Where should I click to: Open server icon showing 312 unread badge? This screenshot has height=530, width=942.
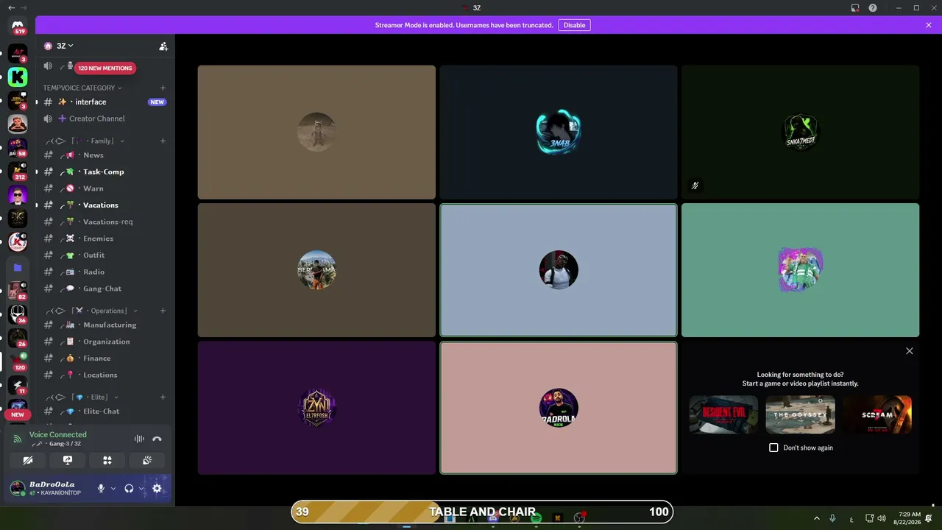pos(18,172)
